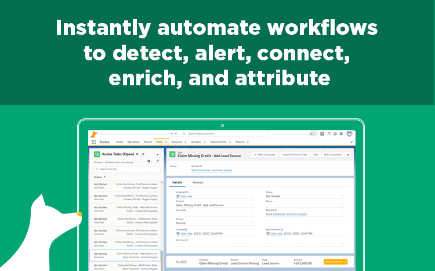435x271 pixels.
Task: Focus the Search Tasks and more field
Action: point(224,134)
